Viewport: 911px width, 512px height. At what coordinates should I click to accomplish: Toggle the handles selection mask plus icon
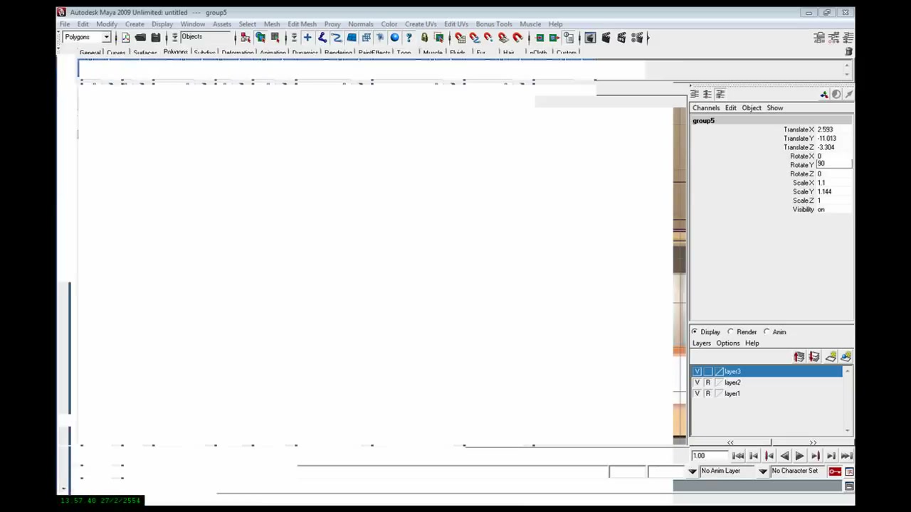[307, 37]
